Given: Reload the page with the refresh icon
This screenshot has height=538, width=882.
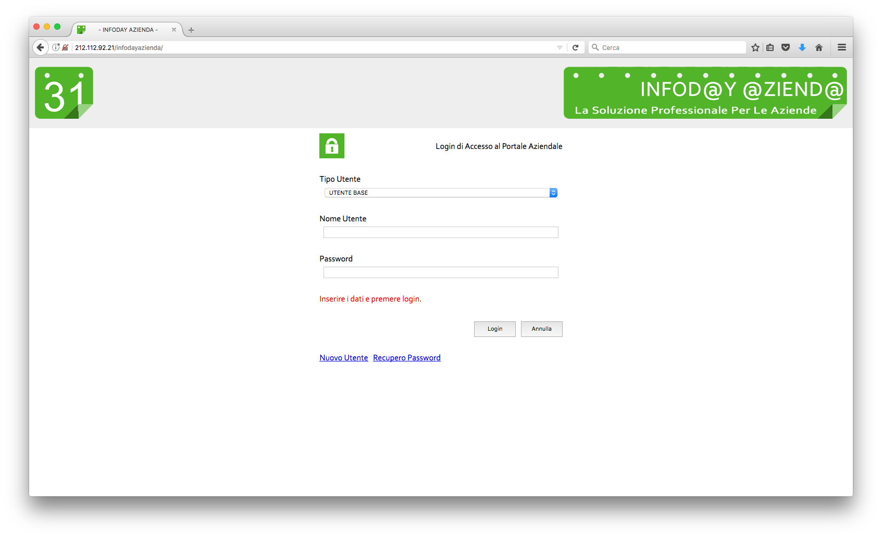Looking at the screenshot, I should point(576,47).
